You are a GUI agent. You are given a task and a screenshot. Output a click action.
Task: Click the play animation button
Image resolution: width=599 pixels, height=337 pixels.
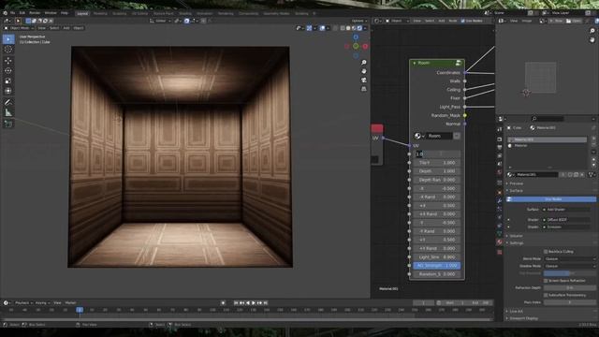(254, 303)
